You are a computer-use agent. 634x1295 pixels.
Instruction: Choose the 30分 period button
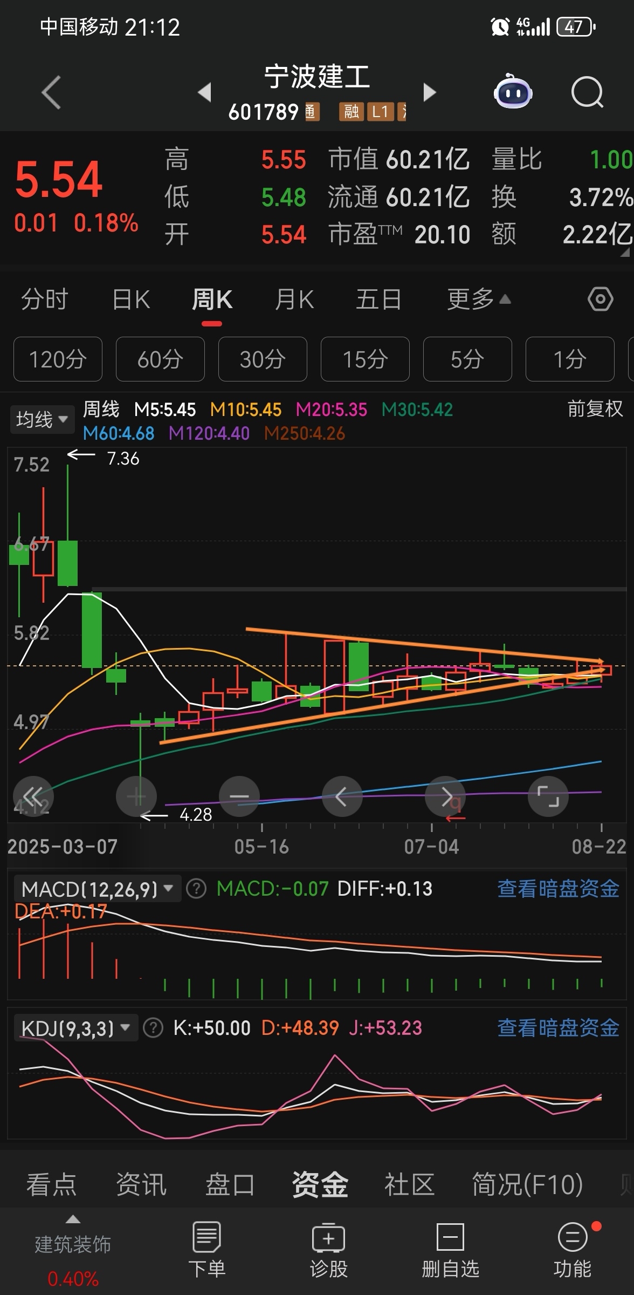click(x=263, y=359)
